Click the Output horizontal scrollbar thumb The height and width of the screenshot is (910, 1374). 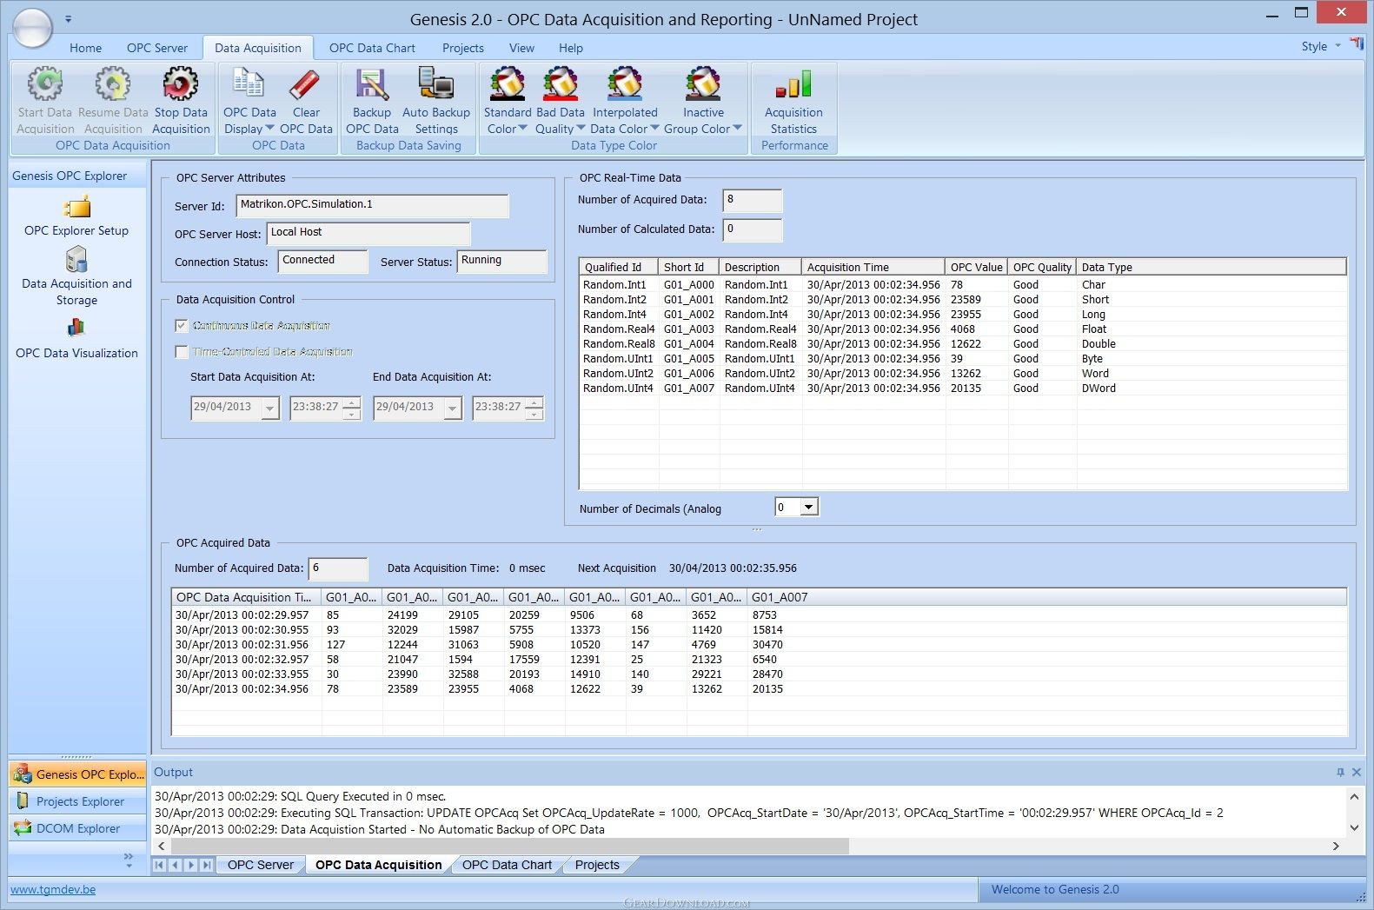509,846
